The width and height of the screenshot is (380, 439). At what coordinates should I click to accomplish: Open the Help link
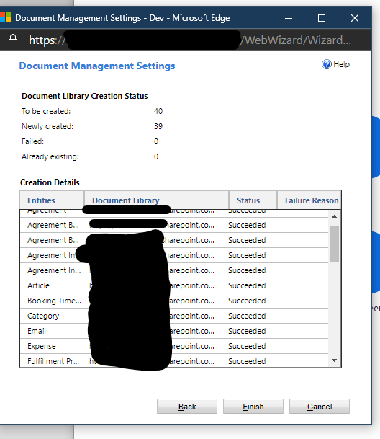(341, 64)
